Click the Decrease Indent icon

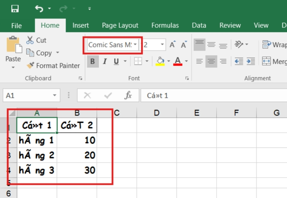(239, 61)
